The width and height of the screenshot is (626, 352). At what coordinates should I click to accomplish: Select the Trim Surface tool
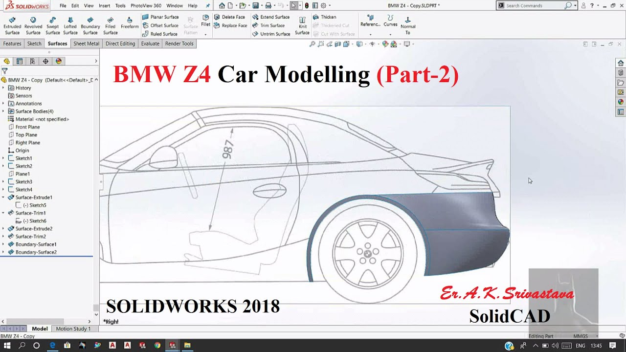[x=268, y=25]
